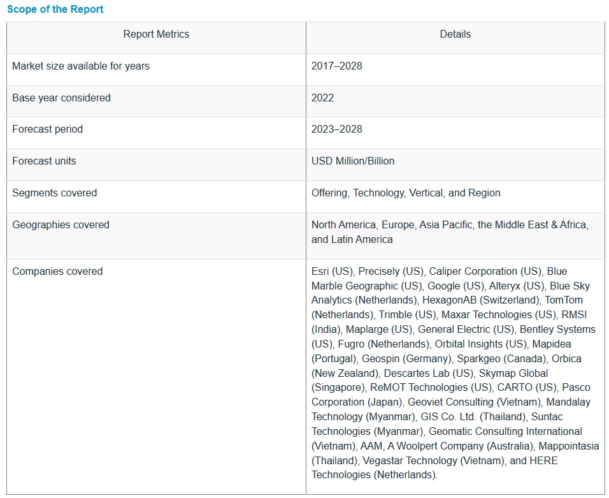This screenshot has width=609, height=498.
Task: Click the 'Scope of the Report' heading
Action: click(55, 9)
